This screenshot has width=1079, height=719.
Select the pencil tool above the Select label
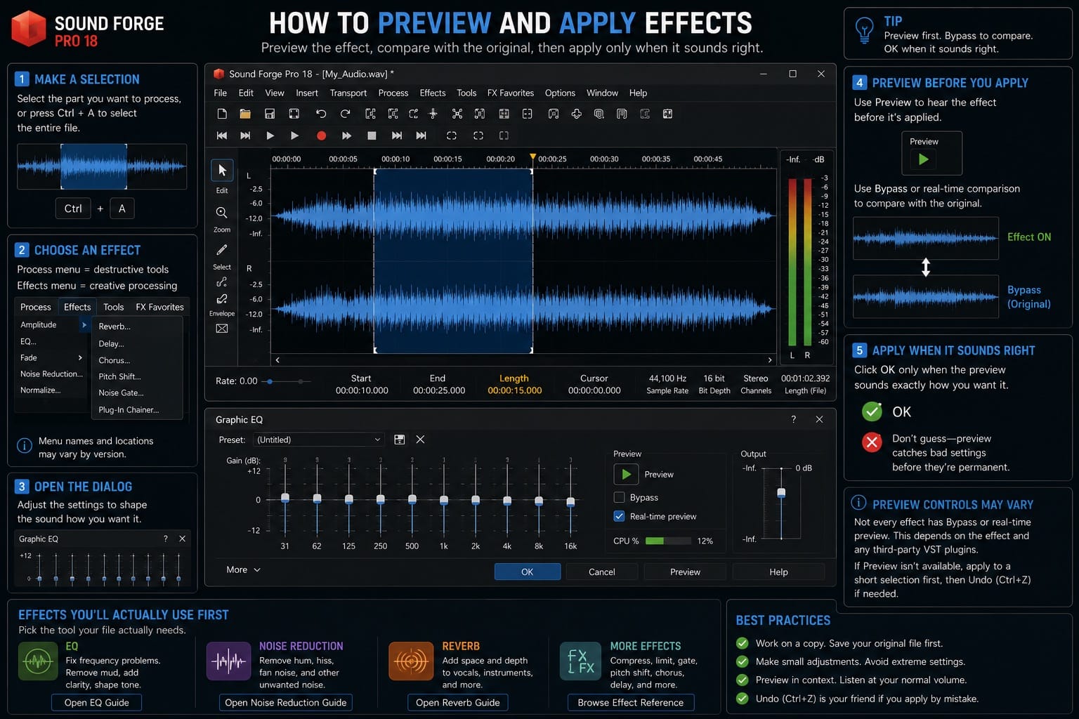click(221, 250)
